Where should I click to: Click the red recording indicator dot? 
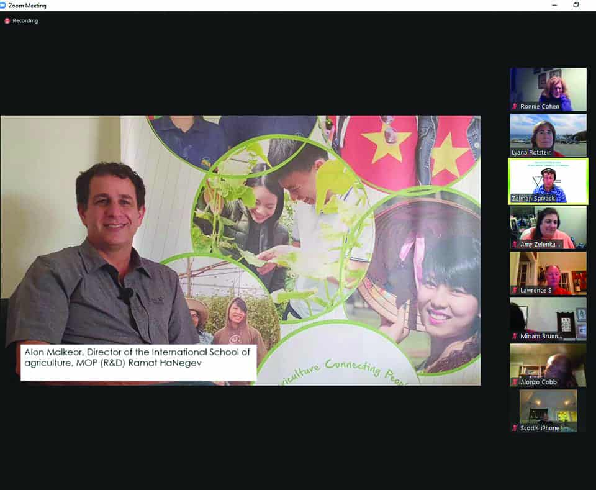[7, 20]
